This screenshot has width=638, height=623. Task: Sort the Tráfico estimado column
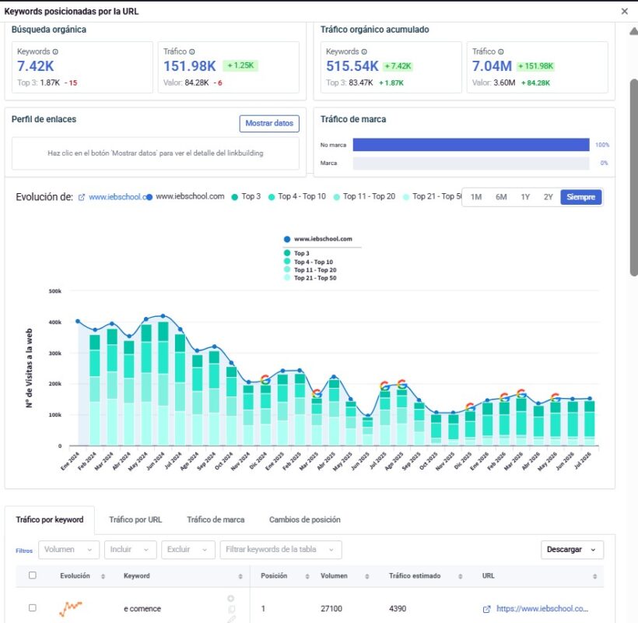460,576
